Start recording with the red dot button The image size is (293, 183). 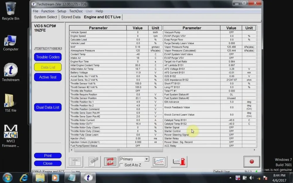(252, 162)
